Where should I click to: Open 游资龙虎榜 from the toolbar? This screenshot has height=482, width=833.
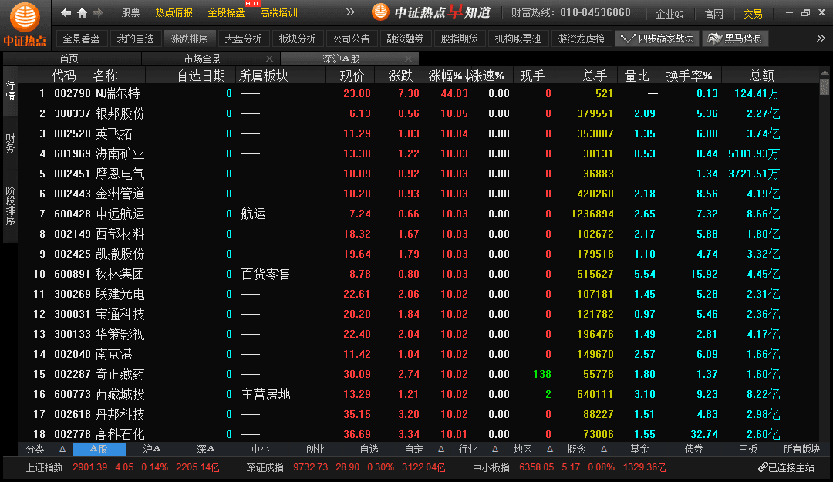pyautogui.click(x=582, y=39)
